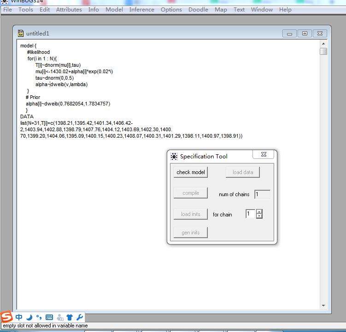Image resolution: width=346 pixels, height=332 pixels.
Task: Open the Inference menu
Action: pos(141,10)
